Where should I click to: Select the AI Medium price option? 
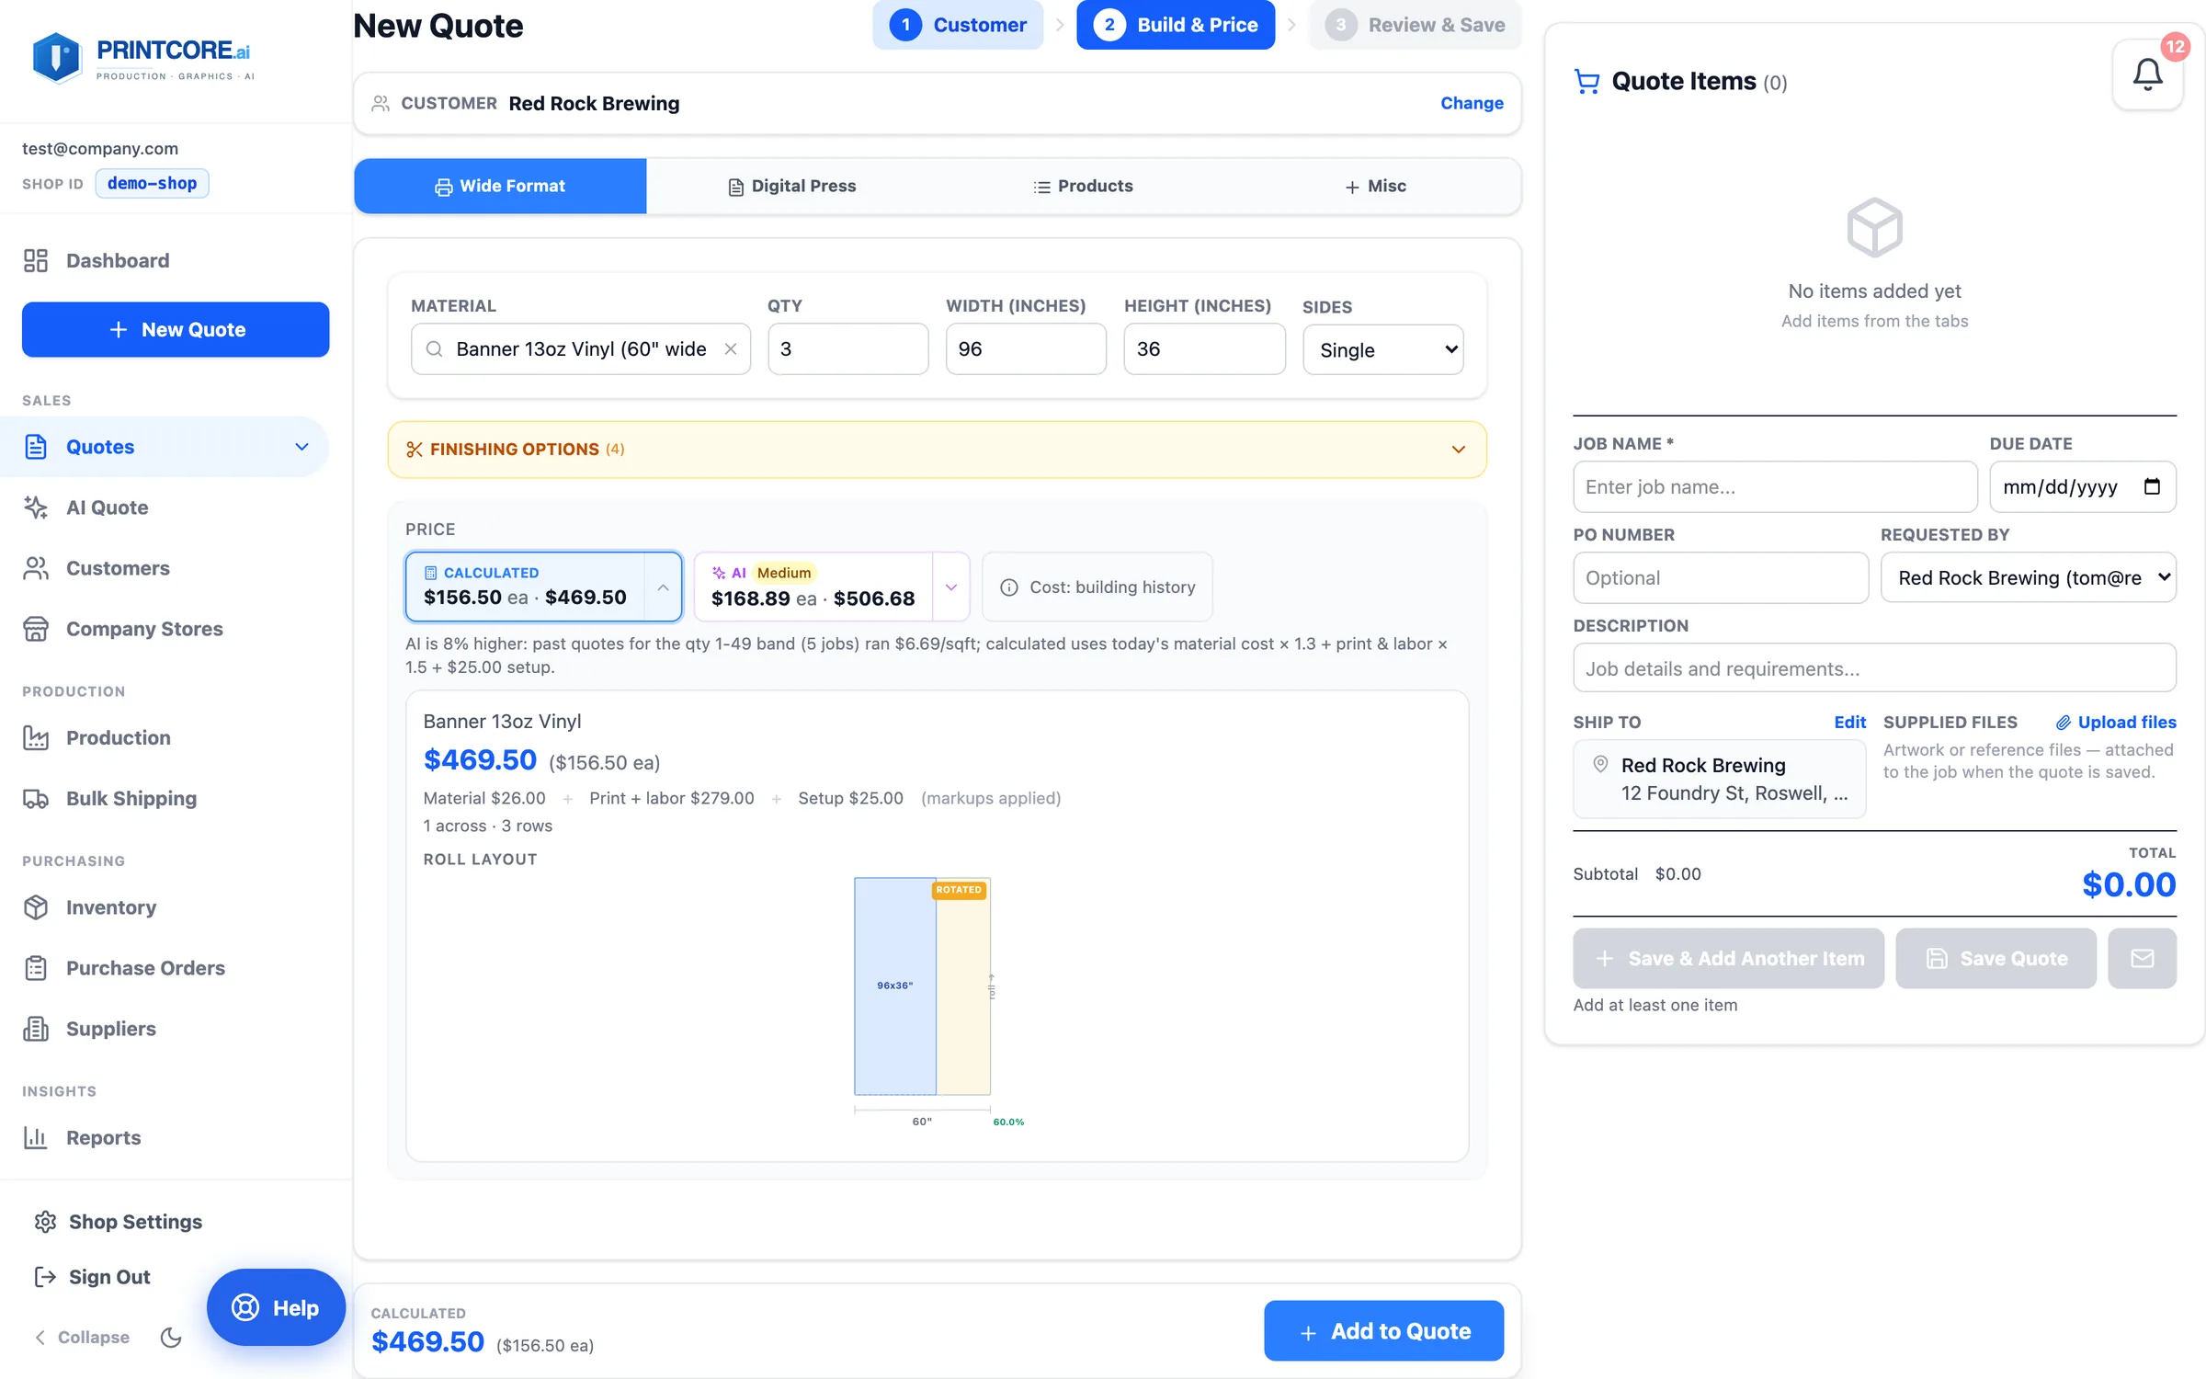point(813,587)
